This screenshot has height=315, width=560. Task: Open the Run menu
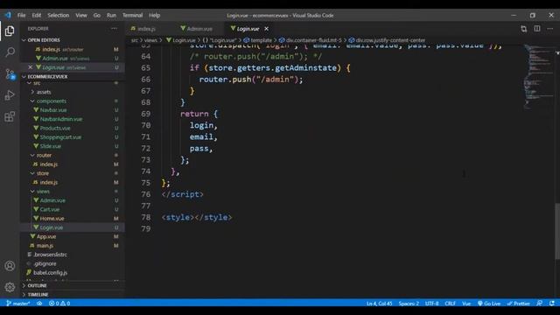111,16
